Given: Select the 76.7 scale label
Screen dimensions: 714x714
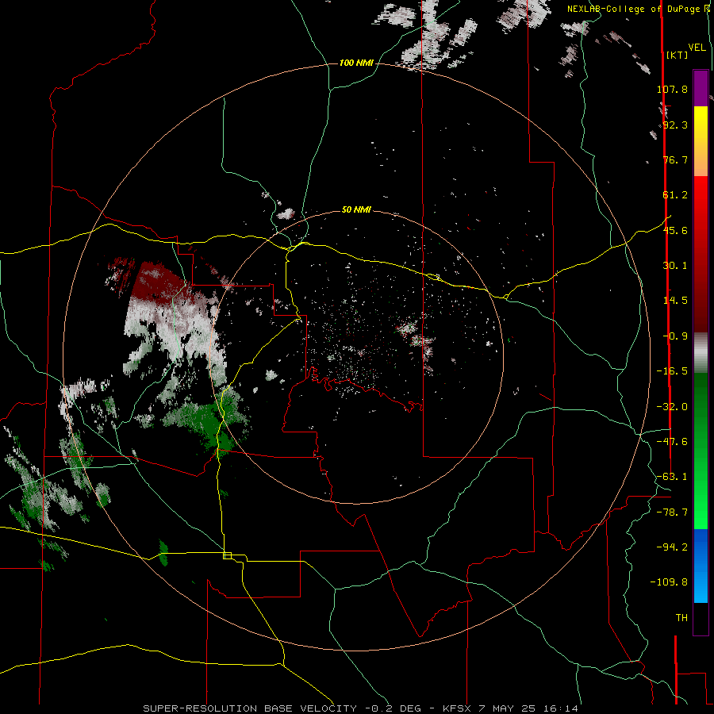Looking at the screenshot, I should tap(675, 159).
